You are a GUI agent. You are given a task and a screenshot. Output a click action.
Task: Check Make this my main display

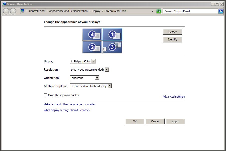pyautogui.click(x=45, y=95)
